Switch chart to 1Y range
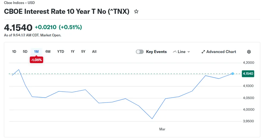Image resolution: width=262 pixels, height=140 pixels. pyautogui.click(x=73, y=52)
